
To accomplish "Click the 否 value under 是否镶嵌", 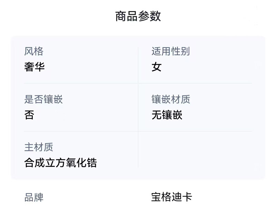I will (x=29, y=115).
